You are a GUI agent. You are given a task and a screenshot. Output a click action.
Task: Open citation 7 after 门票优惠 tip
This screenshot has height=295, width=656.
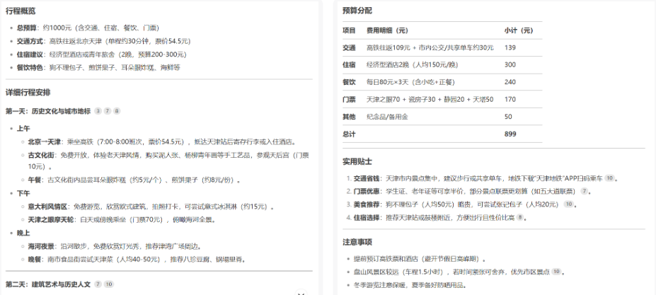tap(585, 191)
